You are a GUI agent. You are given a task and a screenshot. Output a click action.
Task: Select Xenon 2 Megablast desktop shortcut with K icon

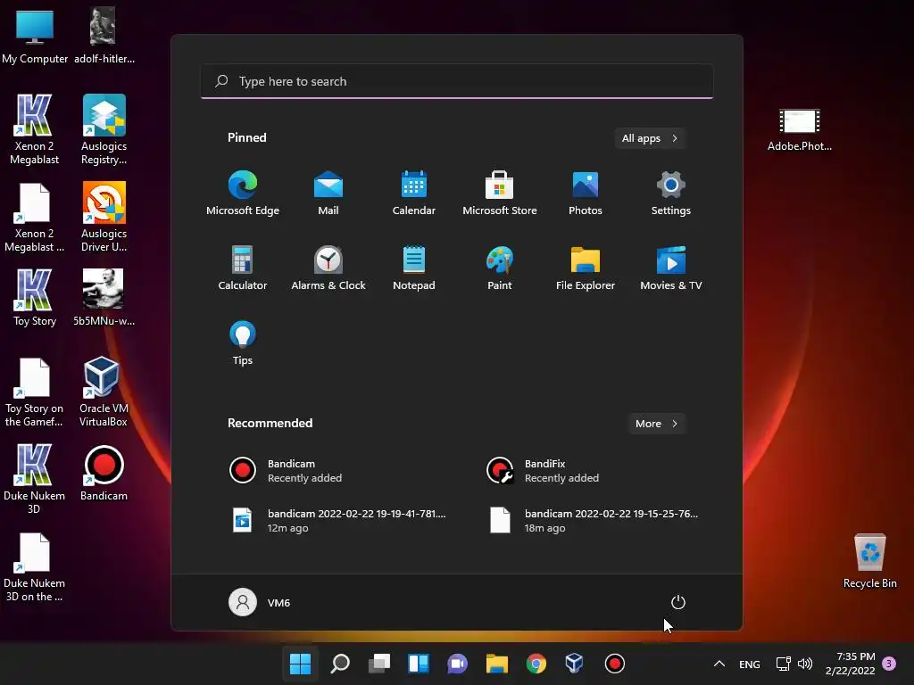click(x=35, y=129)
